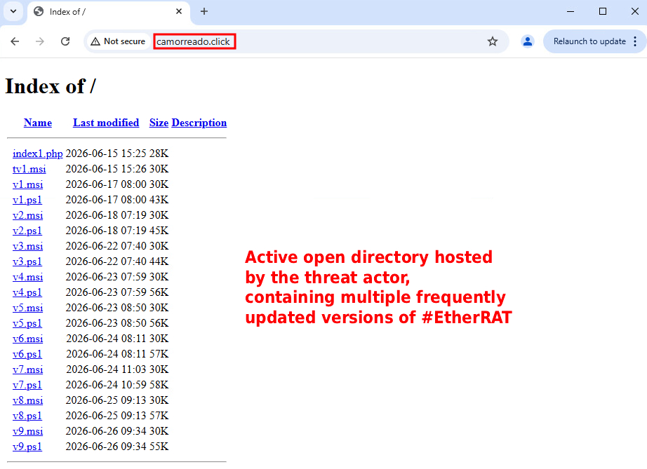Sort by Description column header

tap(199, 123)
